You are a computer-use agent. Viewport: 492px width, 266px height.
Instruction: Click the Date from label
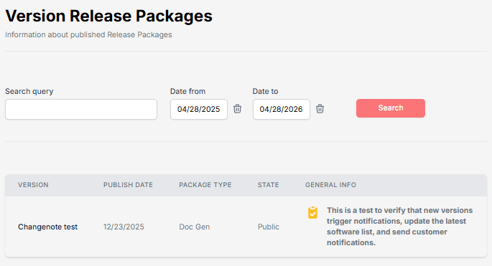187,91
